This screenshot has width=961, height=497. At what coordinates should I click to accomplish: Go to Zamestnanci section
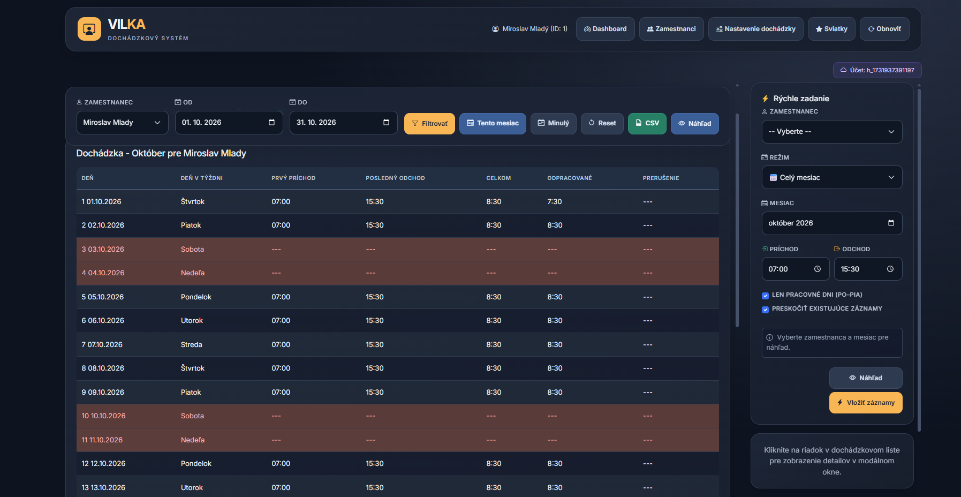click(671, 29)
